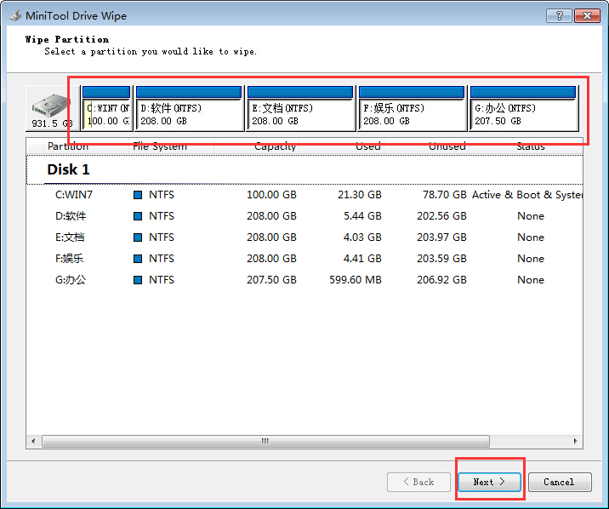This screenshot has width=609, height=509.
Task: Click the 202.56 GB unused value
Action: click(441, 216)
